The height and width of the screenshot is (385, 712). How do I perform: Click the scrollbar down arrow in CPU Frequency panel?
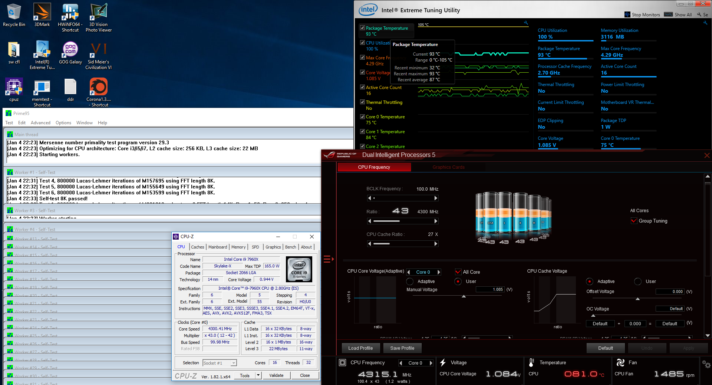708,335
